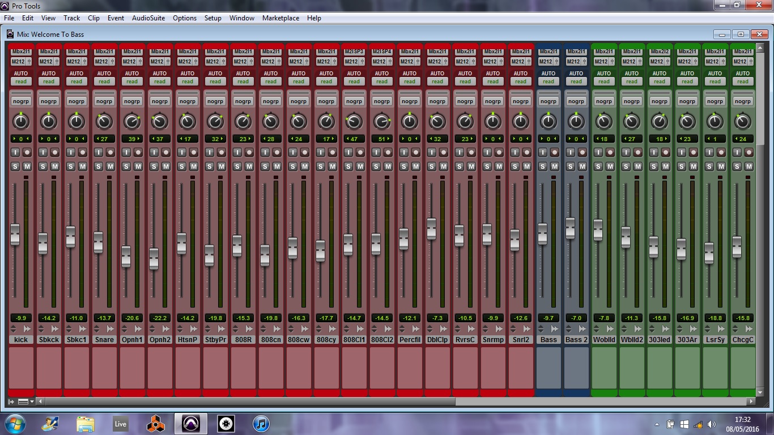Open the Setup menu
Viewport: 774px width, 435px height.
pyautogui.click(x=212, y=18)
